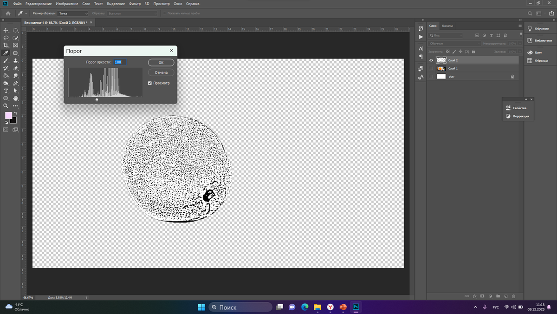The width and height of the screenshot is (557, 314).
Task: Open the Character panel icon
Action: click(421, 48)
